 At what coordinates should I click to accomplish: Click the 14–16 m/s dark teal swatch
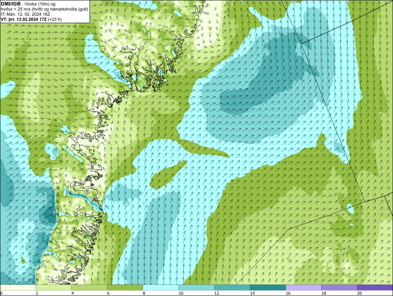click(268, 287)
